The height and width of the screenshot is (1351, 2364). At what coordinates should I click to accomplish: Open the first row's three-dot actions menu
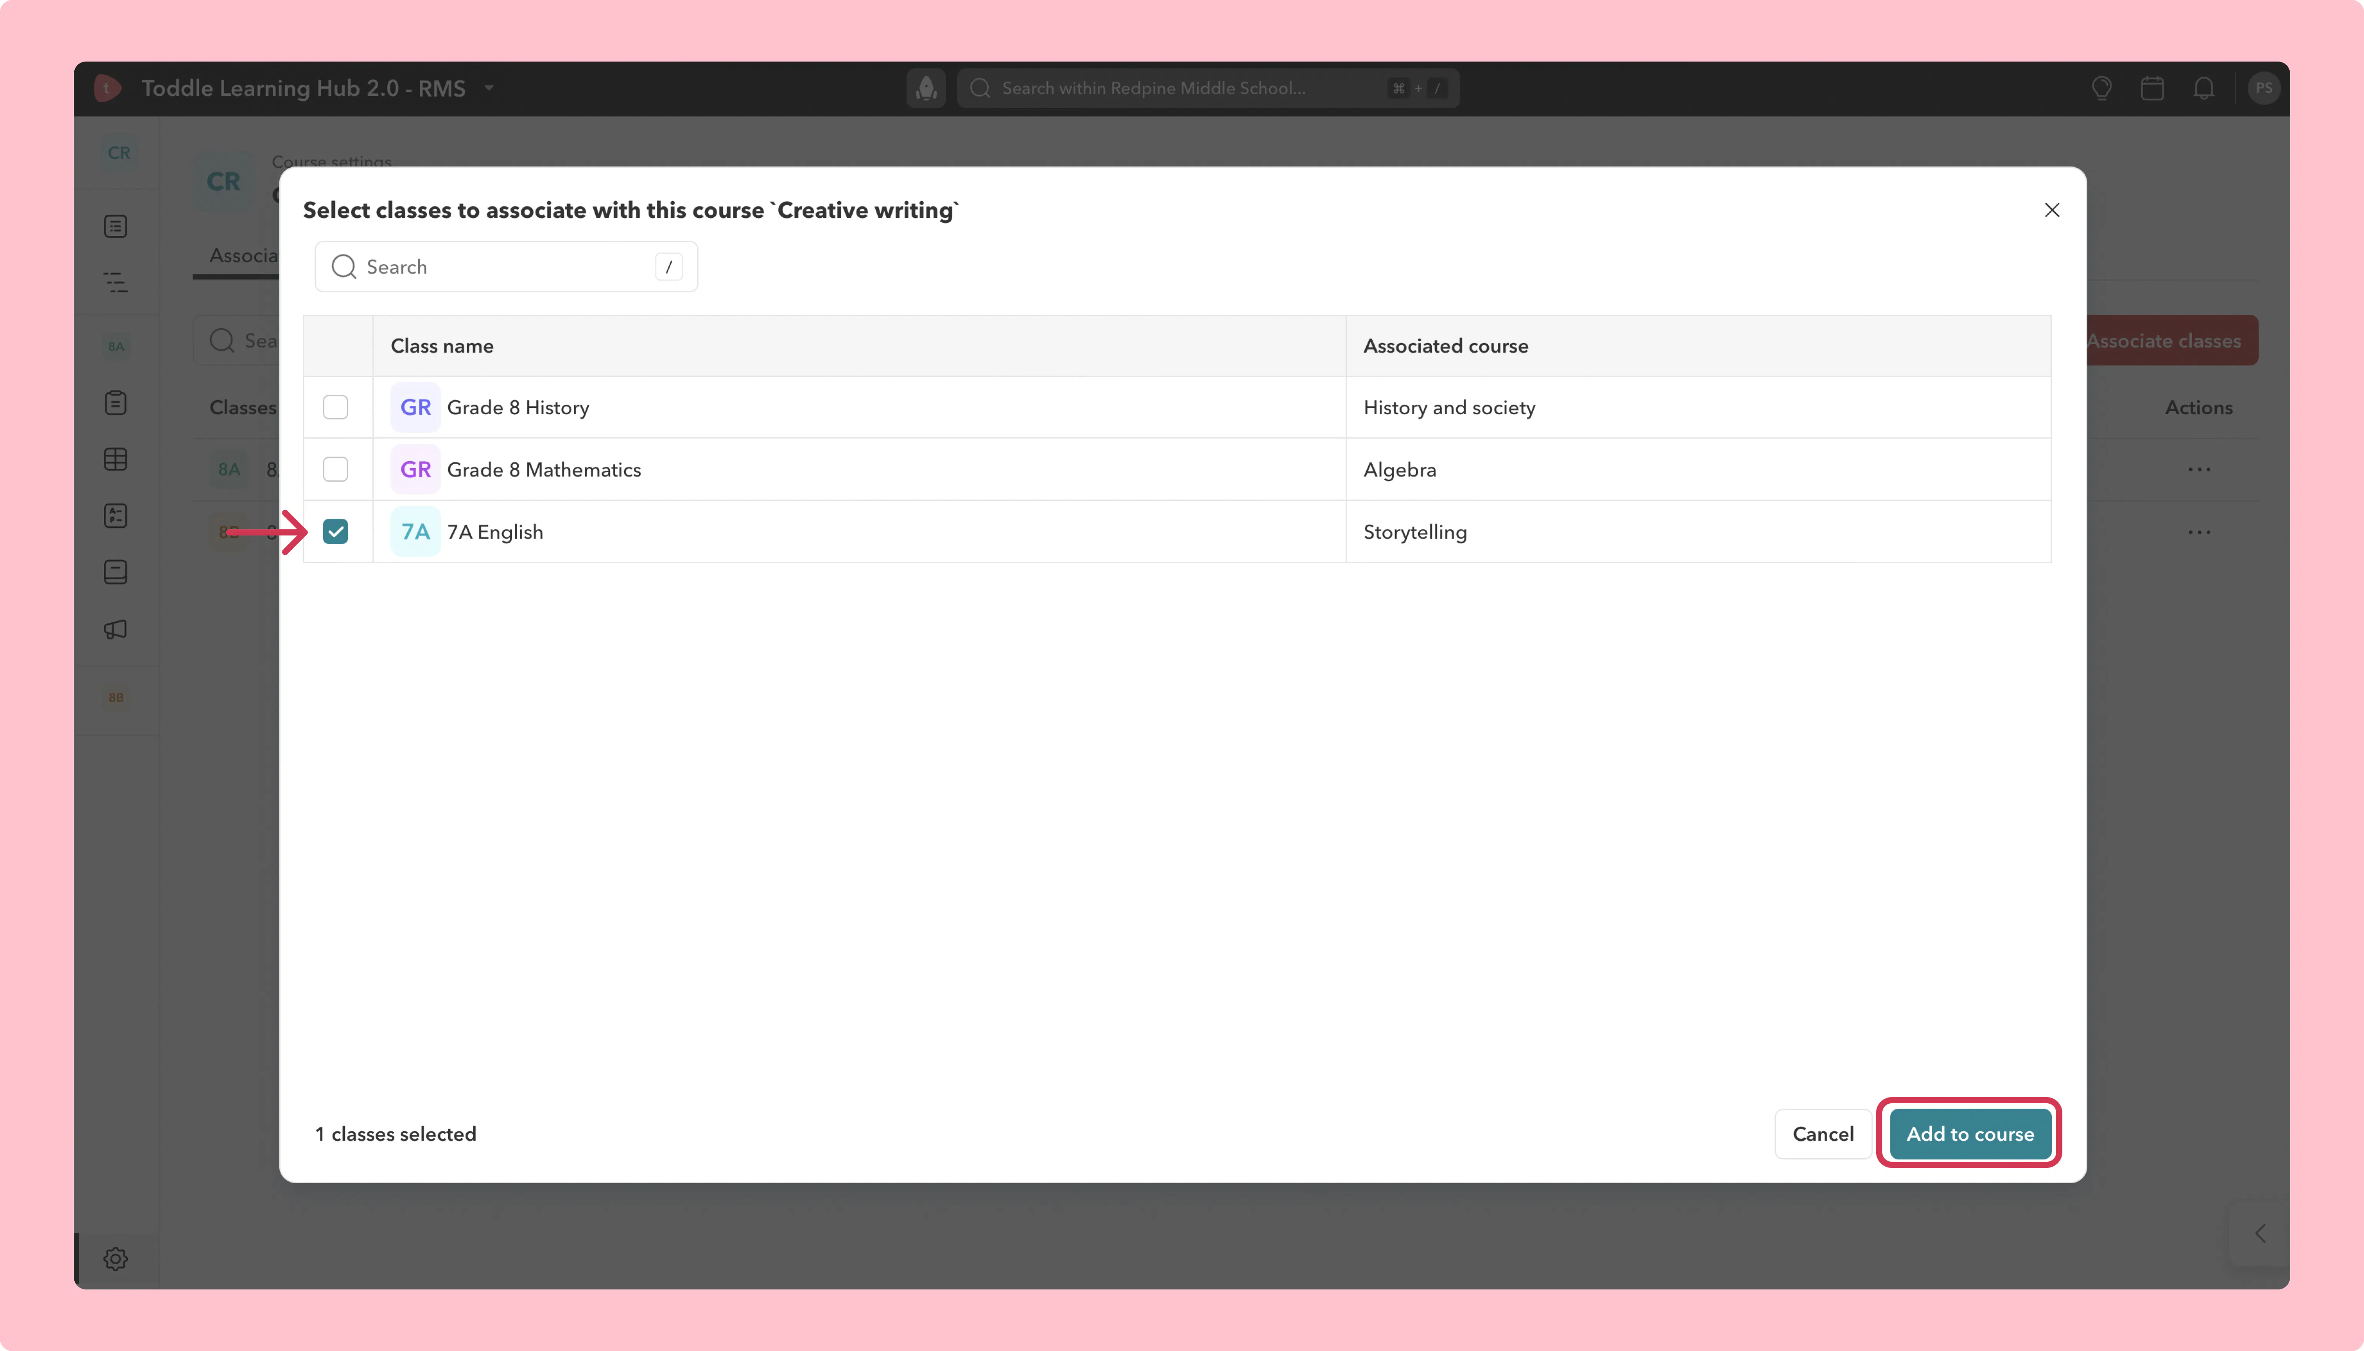coord(2199,470)
